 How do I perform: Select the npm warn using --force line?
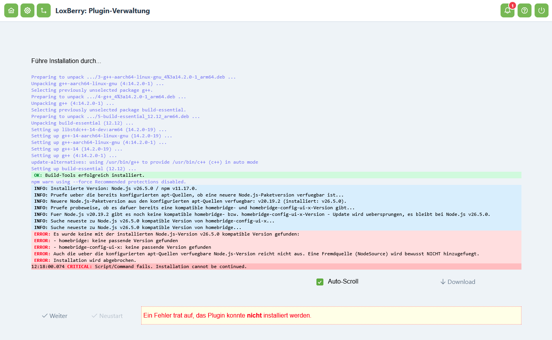[x=109, y=182]
